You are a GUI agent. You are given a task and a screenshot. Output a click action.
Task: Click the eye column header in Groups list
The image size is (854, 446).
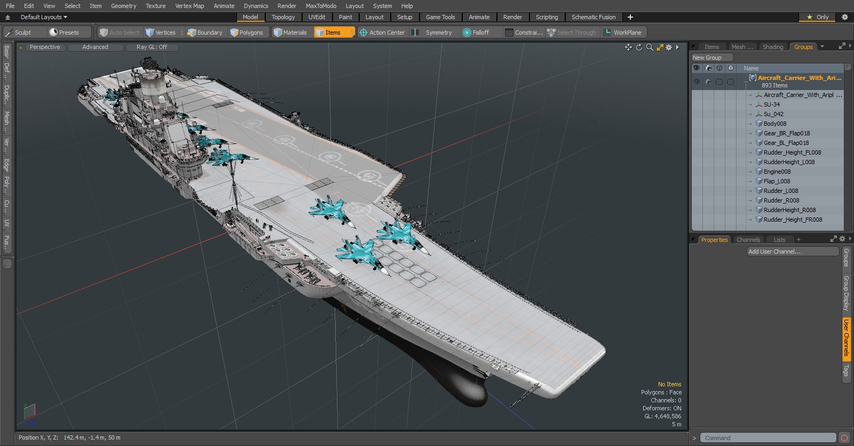pyautogui.click(x=697, y=68)
